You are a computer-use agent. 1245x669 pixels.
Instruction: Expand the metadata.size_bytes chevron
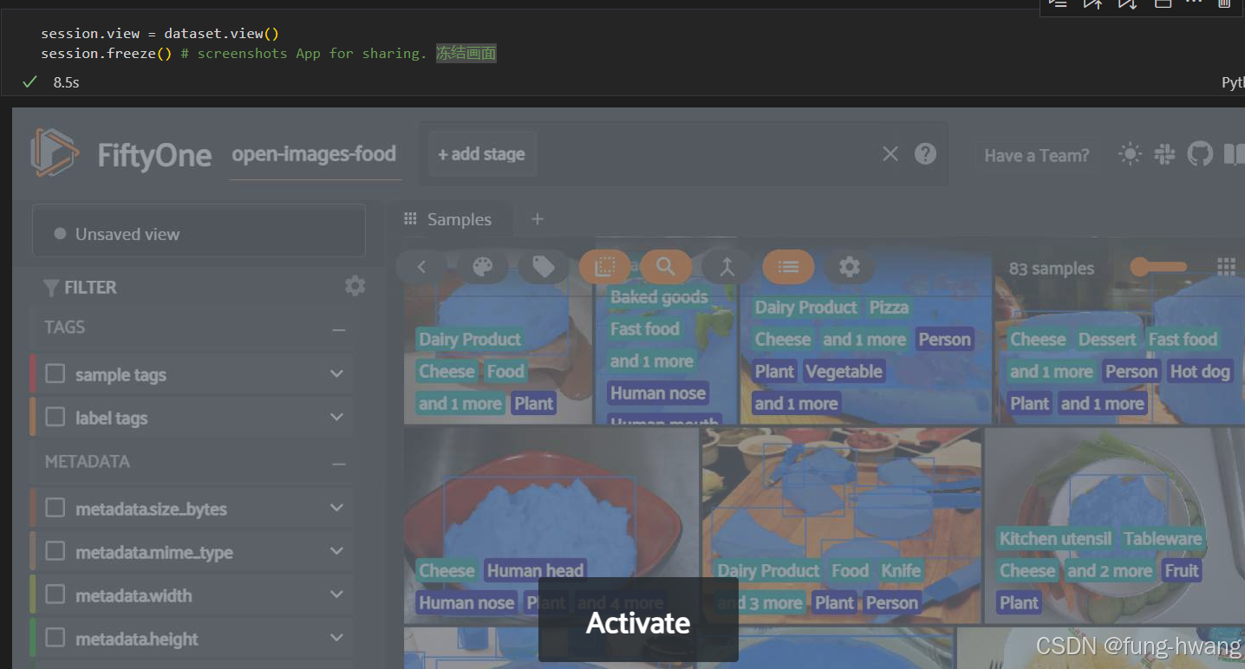pyautogui.click(x=336, y=508)
